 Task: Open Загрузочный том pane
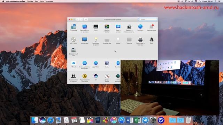[x=74, y=52]
